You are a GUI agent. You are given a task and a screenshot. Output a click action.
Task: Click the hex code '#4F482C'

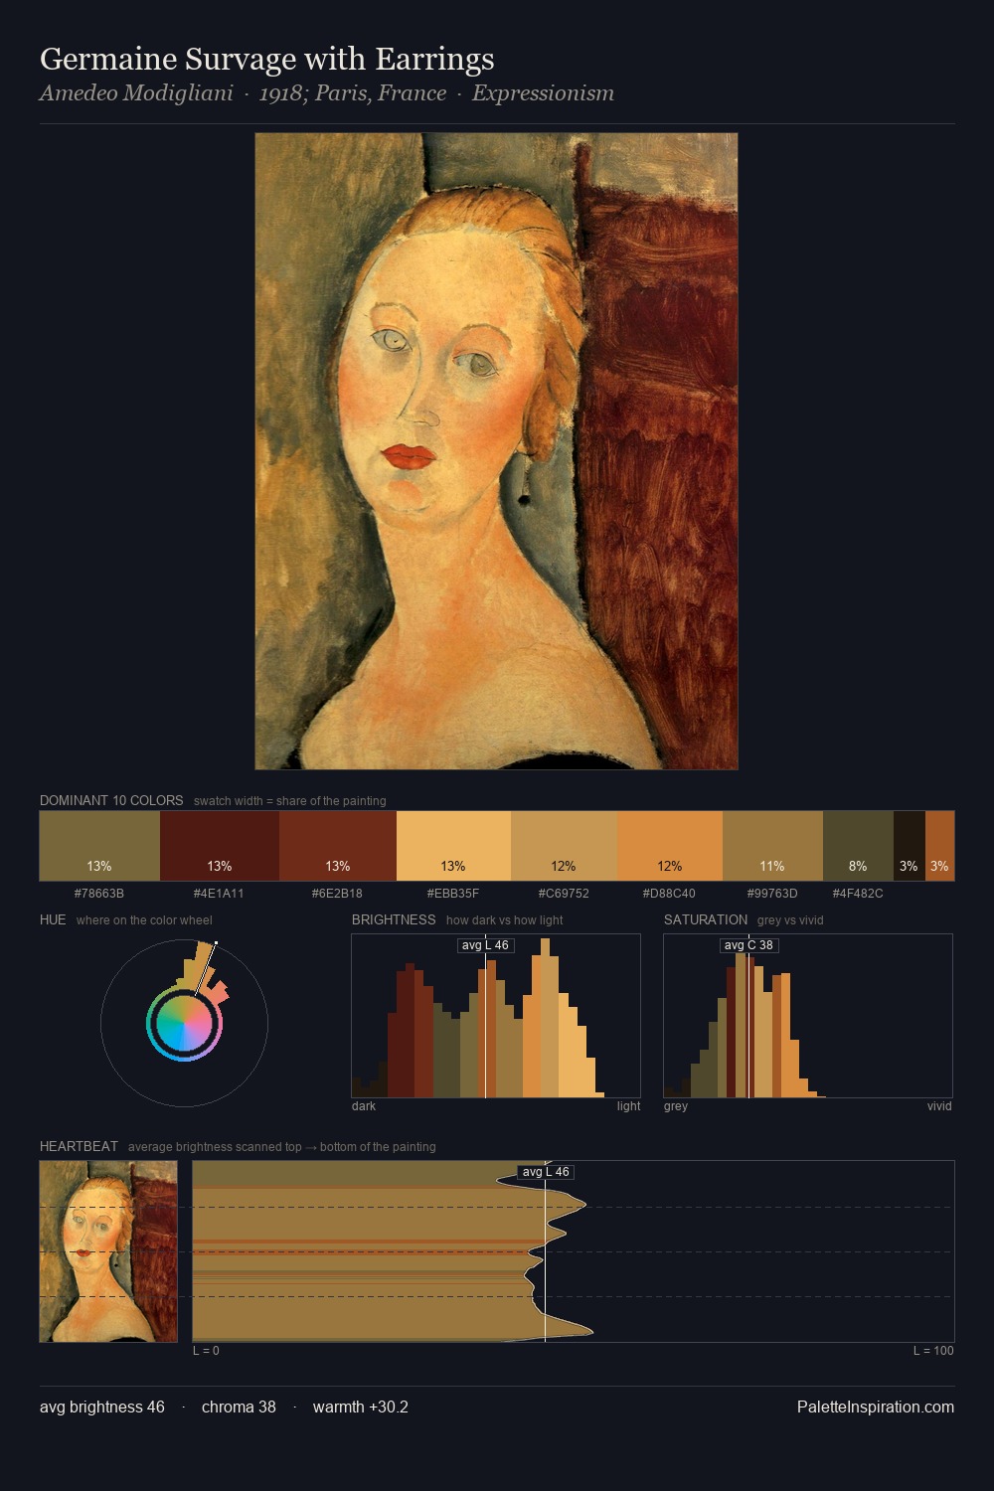pyautogui.click(x=858, y=894)
